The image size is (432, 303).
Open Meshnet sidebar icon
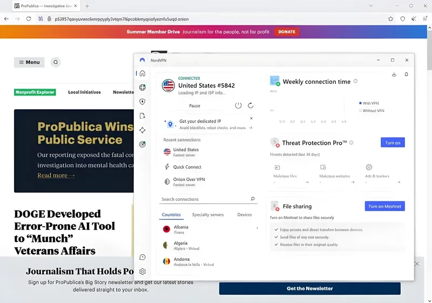(143, 130)
